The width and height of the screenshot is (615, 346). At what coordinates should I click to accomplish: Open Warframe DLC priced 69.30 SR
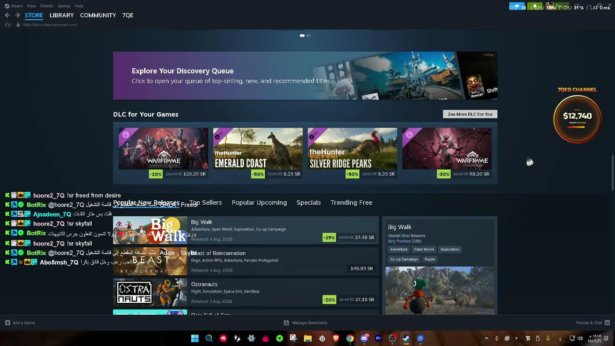[x=447, y=153]
